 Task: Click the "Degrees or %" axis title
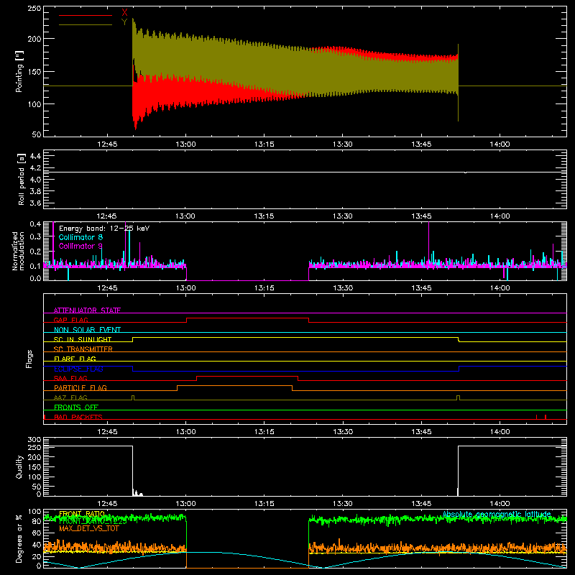[x=19, y=538]
